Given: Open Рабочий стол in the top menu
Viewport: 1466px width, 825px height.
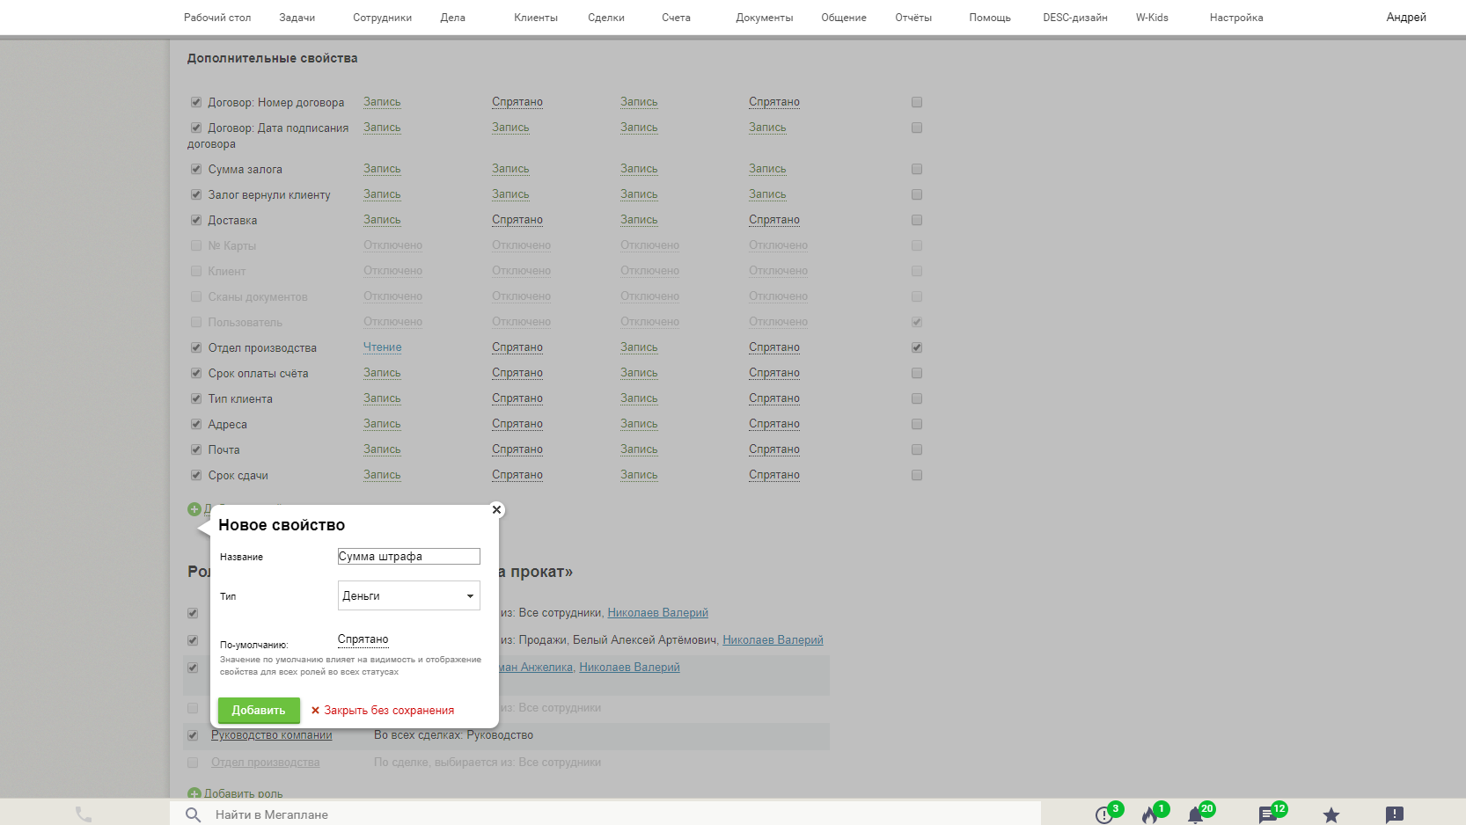Looking at the screenshot, I should tap(217, 18).
